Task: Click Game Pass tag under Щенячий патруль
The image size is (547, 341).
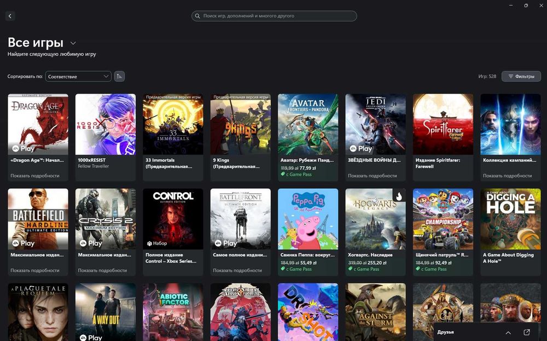Action: 431,269
